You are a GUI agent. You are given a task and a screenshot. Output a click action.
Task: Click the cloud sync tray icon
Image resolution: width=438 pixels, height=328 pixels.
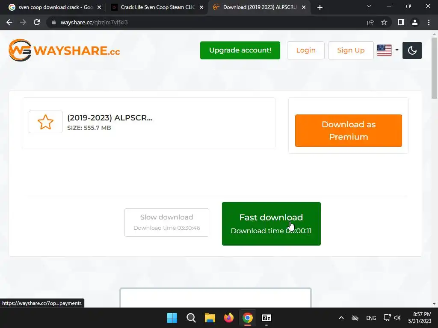355,318
